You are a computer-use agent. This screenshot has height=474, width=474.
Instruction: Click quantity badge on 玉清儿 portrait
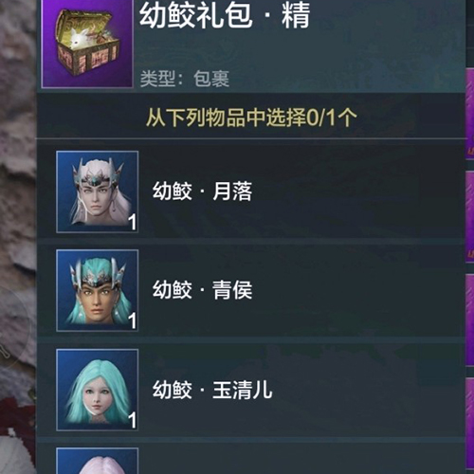pos(133,420)
